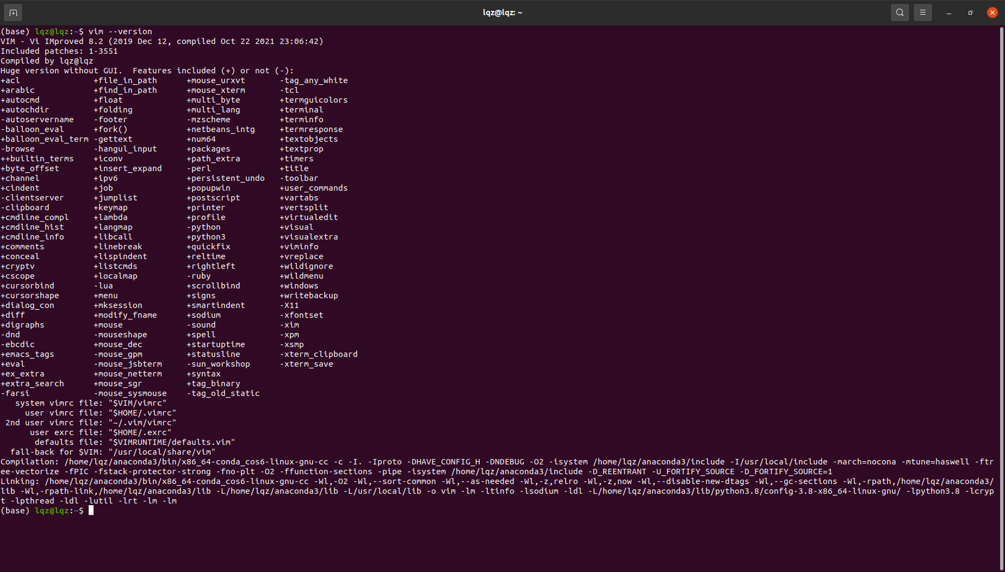This screenshot has height=572, width=1005.
Task: Click the '+writebackup' feature entry
Action: point(309,296)
